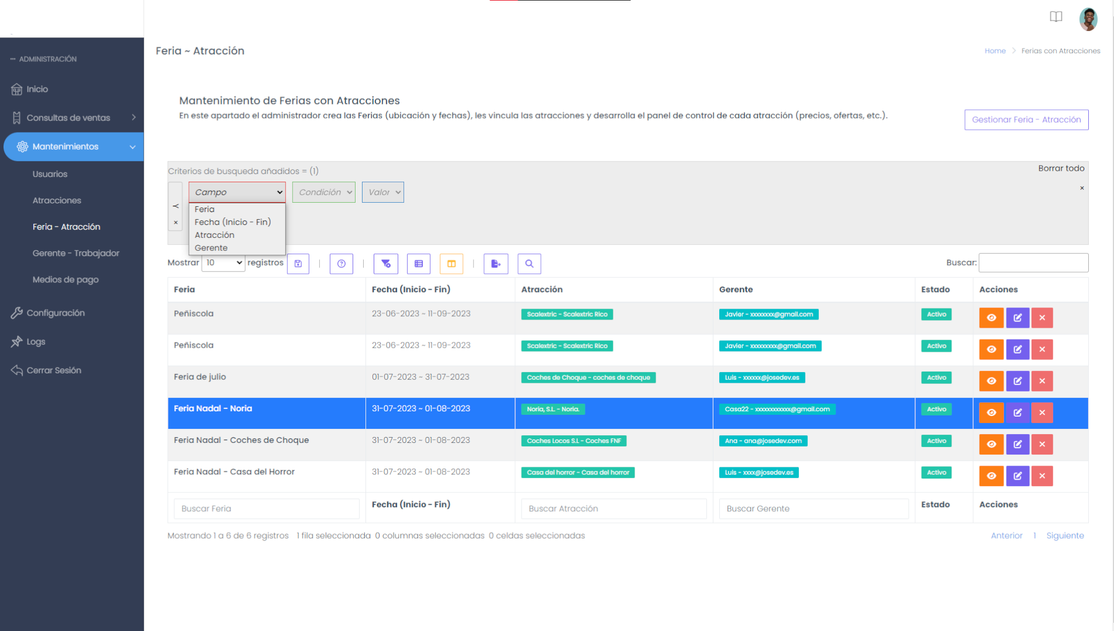Click the save state toolbar icon
The width and height of the screenshot is (1114, 631).
pyautogui.click(x=298, y=264)
